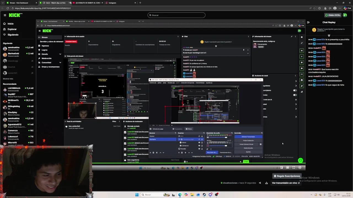View site information lock icon in address bar
Image resolution: width=353 pixels, height=198 pixels.
pyautogui.click(x=13, y=8)
